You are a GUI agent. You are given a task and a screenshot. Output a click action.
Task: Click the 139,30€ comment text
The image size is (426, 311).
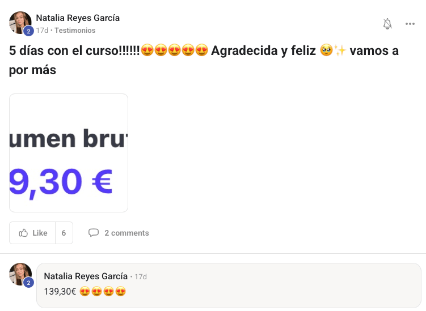tap(60, 292)
